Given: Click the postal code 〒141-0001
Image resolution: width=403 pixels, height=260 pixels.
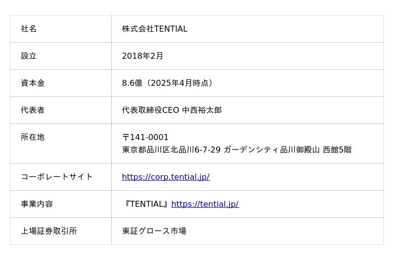Looking at the screenshot, I should click(145, 138).
